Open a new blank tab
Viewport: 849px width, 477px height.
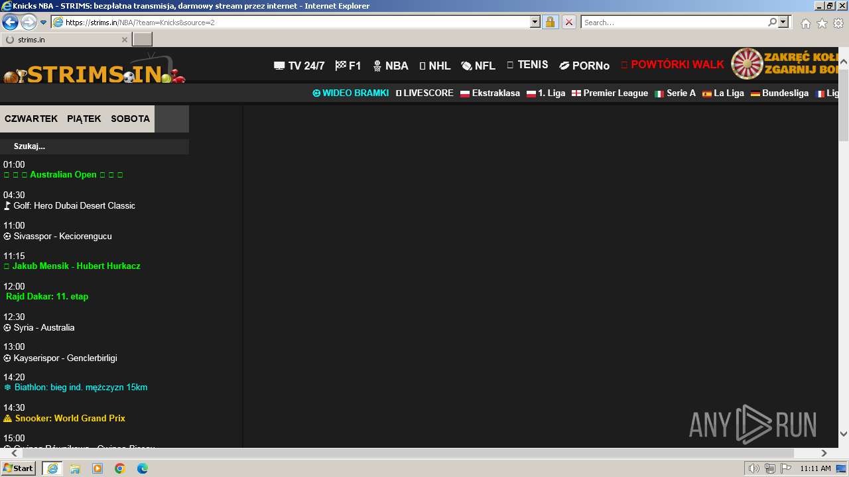(x=143, y=39)
